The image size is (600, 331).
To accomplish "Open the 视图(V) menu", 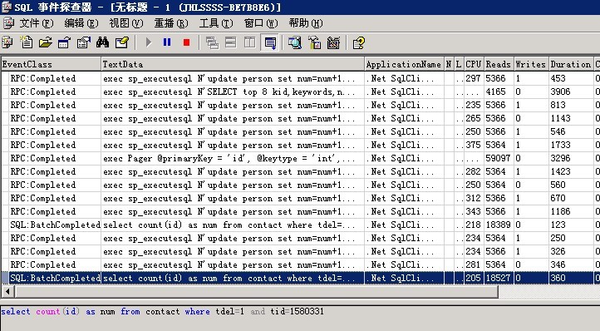I will (125, 23).
